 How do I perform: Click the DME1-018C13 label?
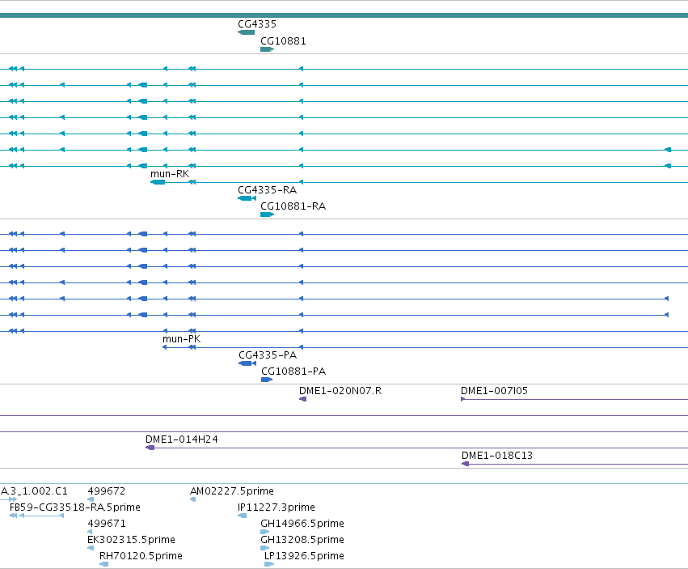click(x=497, y=455)
